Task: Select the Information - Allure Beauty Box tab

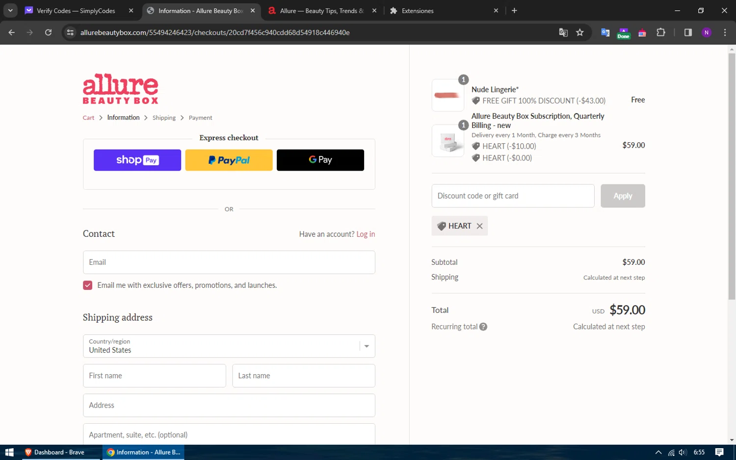Action: [x=201, y=11]
